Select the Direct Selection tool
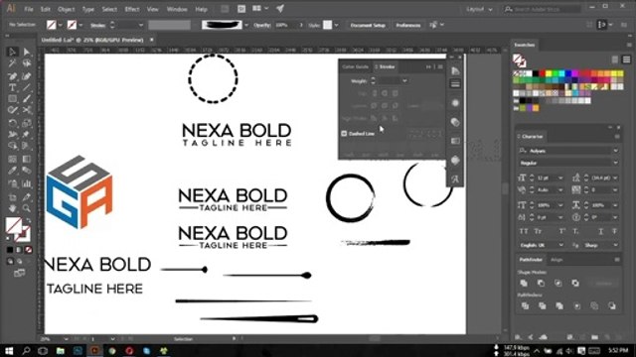The image size is (636, 357). 27,52
